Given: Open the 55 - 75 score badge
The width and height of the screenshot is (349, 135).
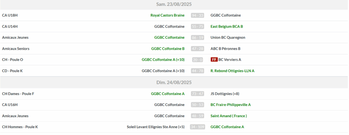Looking at the screenshot, I should [x=197, y=27].
